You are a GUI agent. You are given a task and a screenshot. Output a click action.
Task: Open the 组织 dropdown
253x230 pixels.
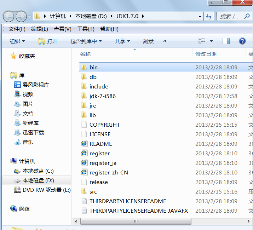tap(17, 41)
